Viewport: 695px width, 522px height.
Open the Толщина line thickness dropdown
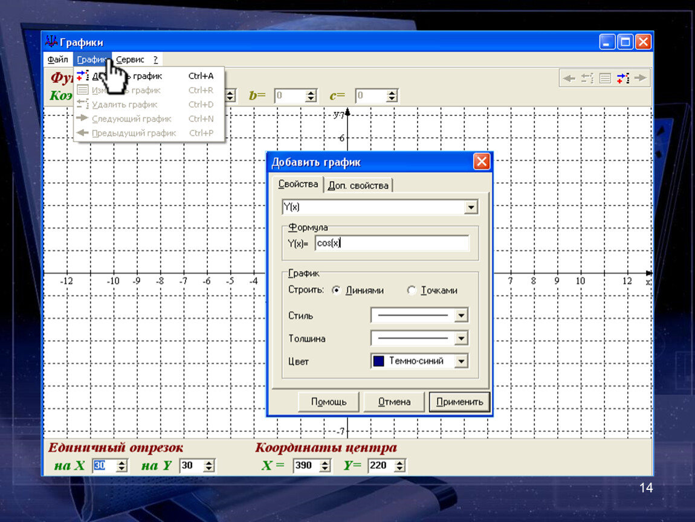tap(461, 338)
